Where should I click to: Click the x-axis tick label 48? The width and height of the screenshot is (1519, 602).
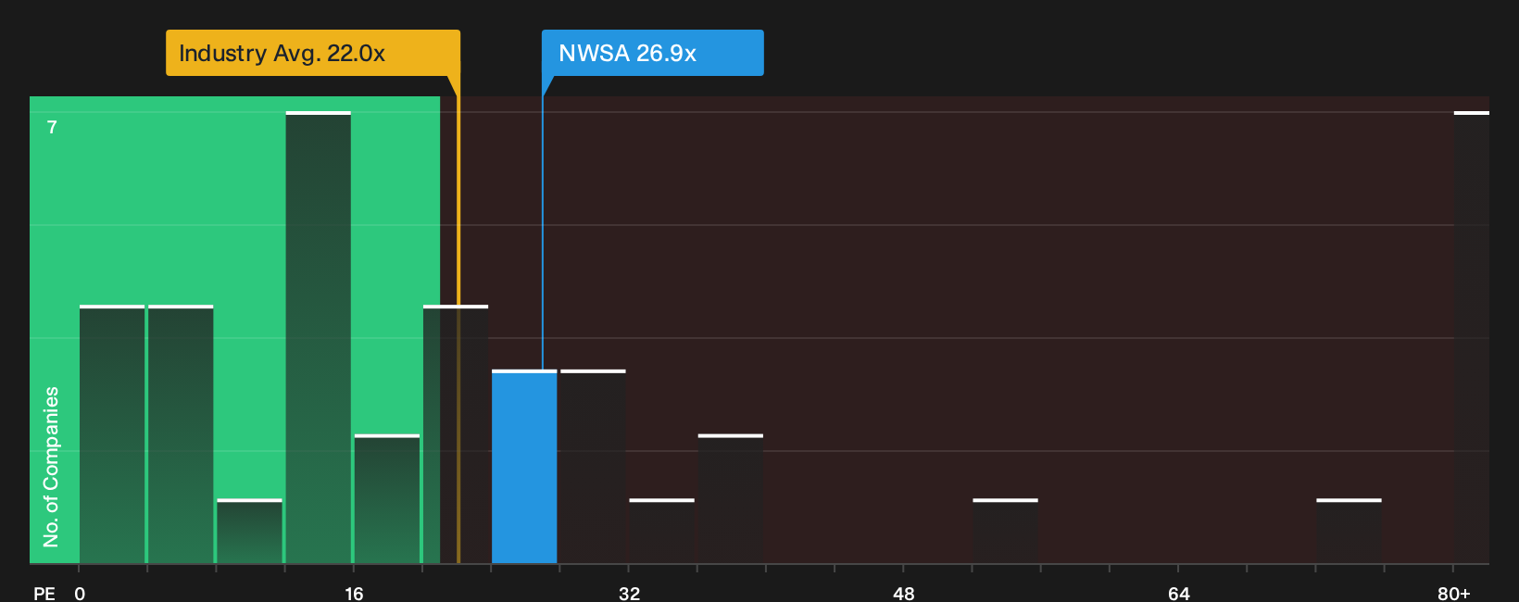[904, 594]
